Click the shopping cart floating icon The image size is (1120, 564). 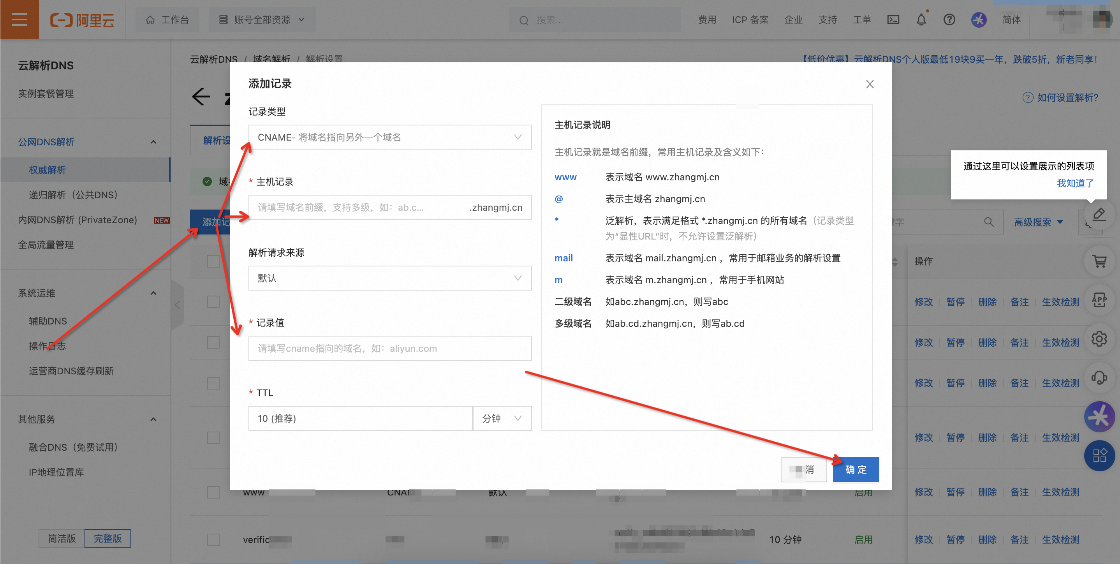[1099, 261]
